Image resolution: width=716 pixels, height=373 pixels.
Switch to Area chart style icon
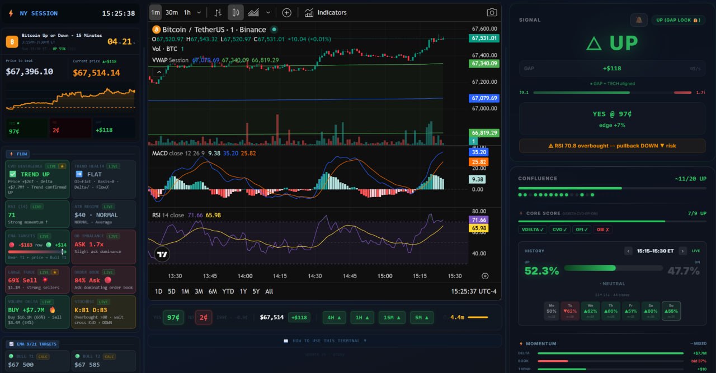tap(253, 12)
